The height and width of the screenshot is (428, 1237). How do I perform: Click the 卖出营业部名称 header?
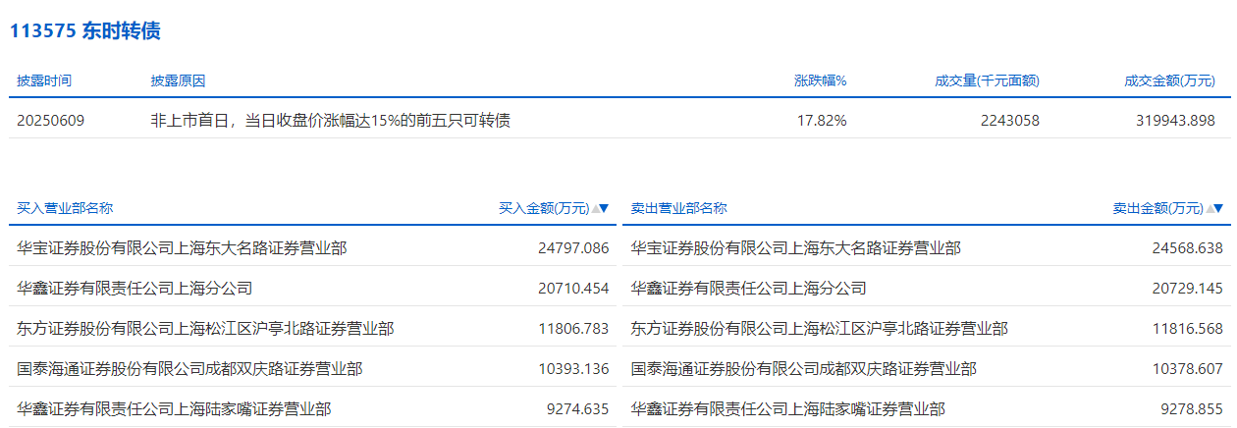click(678, 208)
